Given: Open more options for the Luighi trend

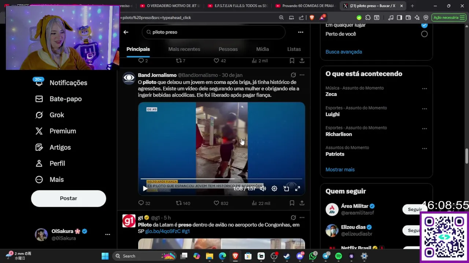Looking at the screenshot, I should point(424,108).
